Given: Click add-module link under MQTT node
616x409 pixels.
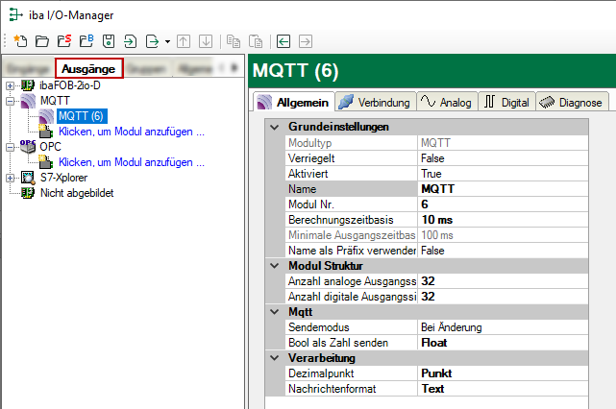Looking at the screenshot, I should (131, 132).
